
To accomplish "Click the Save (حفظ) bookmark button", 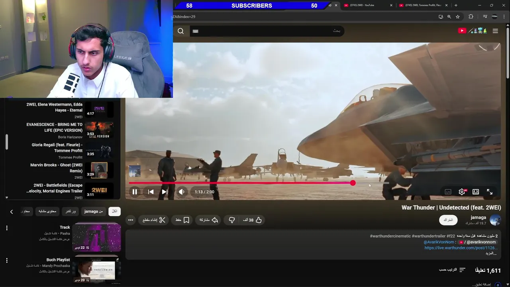I will [x=182, y=220].
